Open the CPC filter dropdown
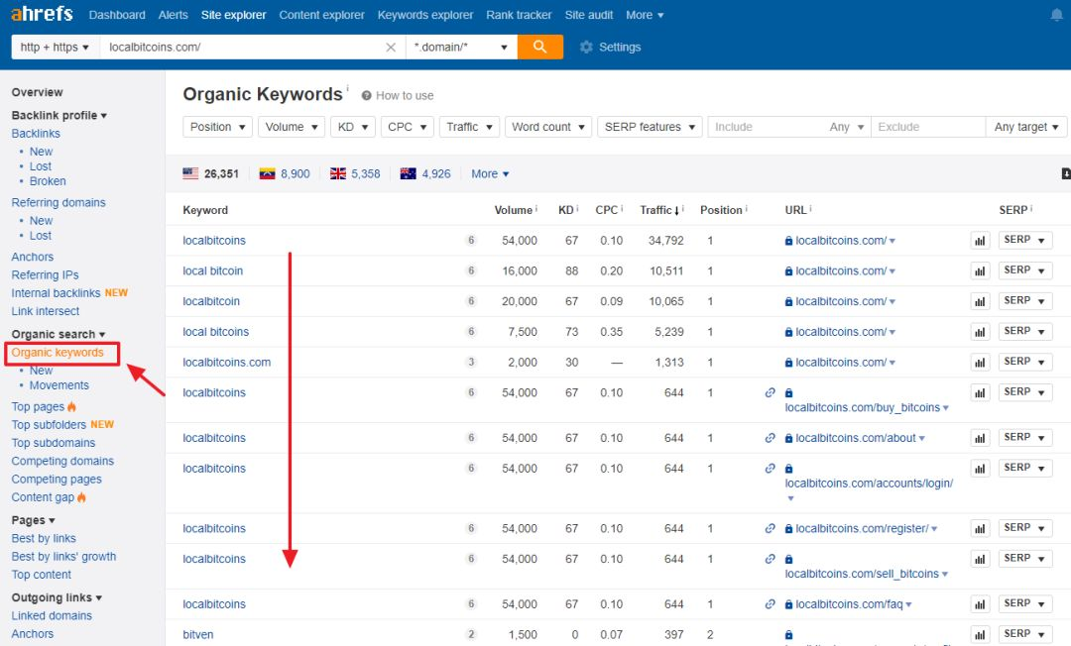This screenshot has width=1071, height=646. [x=408, y=127]
